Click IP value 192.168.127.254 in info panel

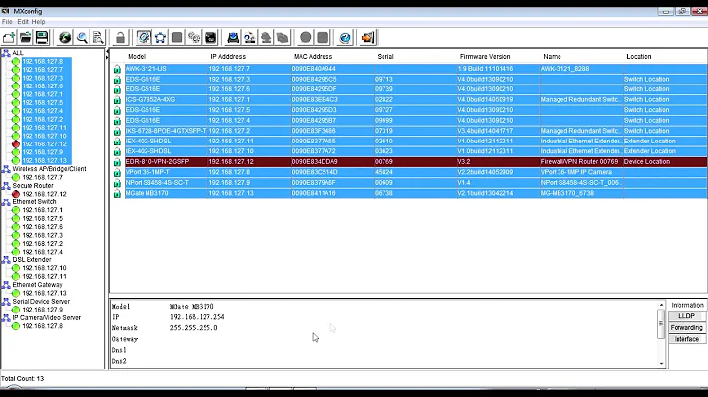[x=197, y=317]
